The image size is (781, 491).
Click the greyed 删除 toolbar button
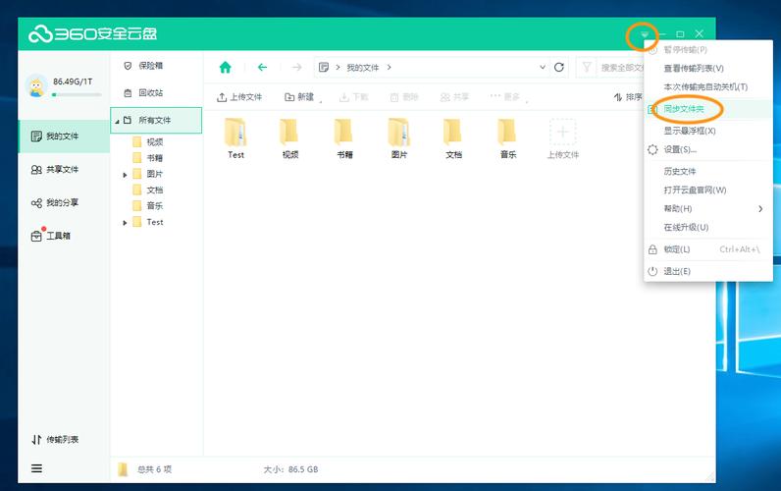pyautogui.click(x=404, y=96)
